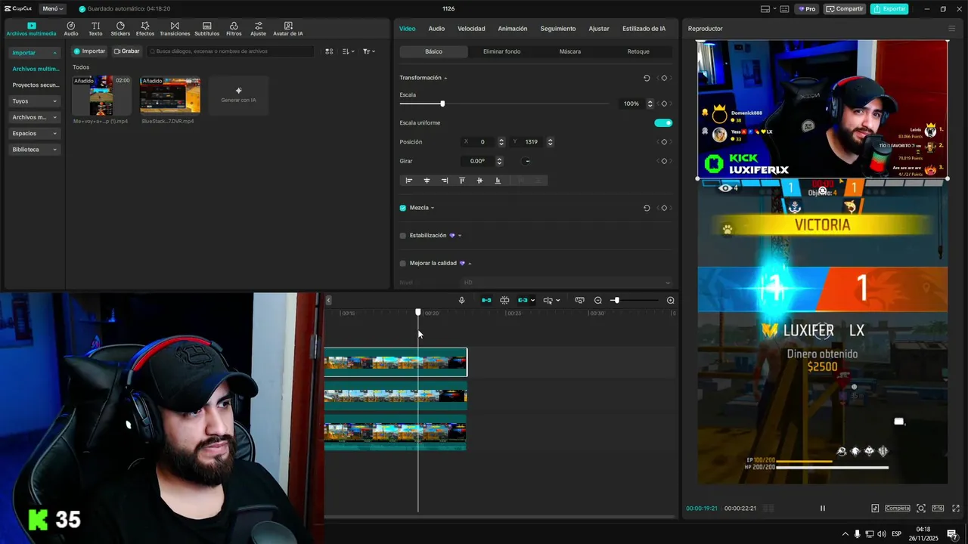Align clip to the bottom edge
The height and width of the screenshot is (544, 968).
click(x=498, y=181)
